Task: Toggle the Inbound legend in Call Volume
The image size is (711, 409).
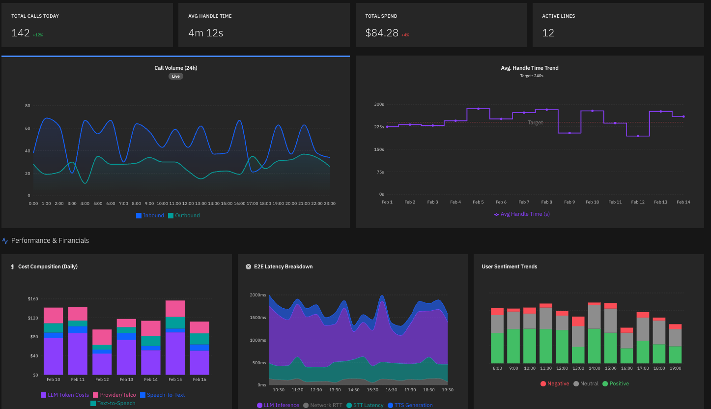Action: point(150,215)
